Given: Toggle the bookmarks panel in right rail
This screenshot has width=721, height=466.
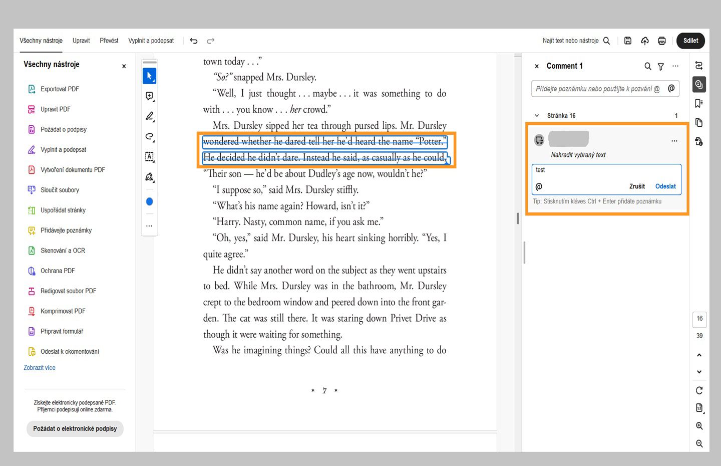Looking at the screenshot, I should pyautogui.click(x=699, y=103).
